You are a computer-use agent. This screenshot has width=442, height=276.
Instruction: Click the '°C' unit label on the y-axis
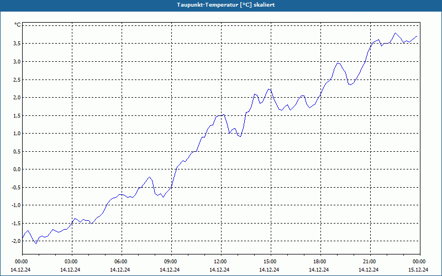pos(18,25)
